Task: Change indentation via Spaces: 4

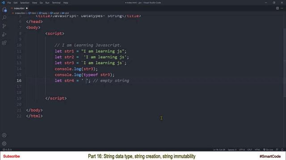Action: pos(232,150)
